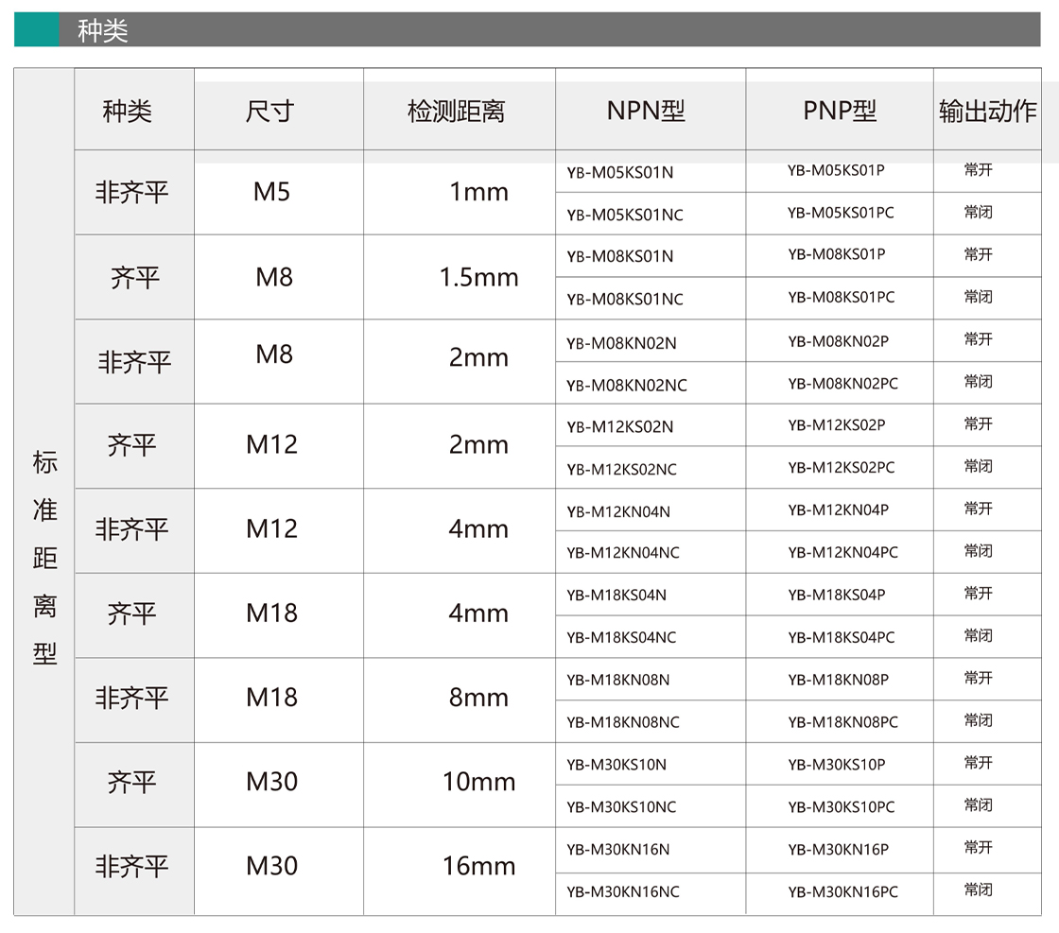The image size is (1059, 933).
Task: Click the PNP型 column header
Action: (840, 112)
